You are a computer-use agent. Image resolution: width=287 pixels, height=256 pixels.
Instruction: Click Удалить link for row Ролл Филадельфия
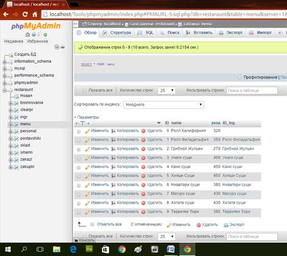click(154, 140)
